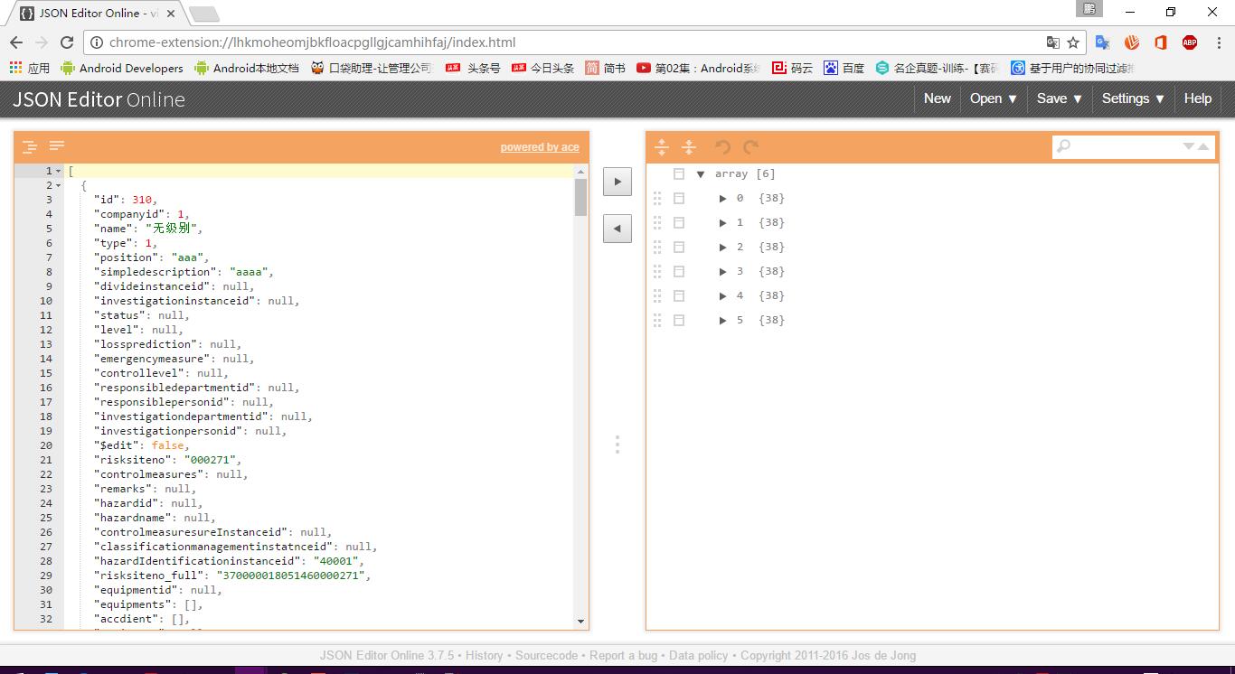Undo last action in tree editor

point(722,147)
